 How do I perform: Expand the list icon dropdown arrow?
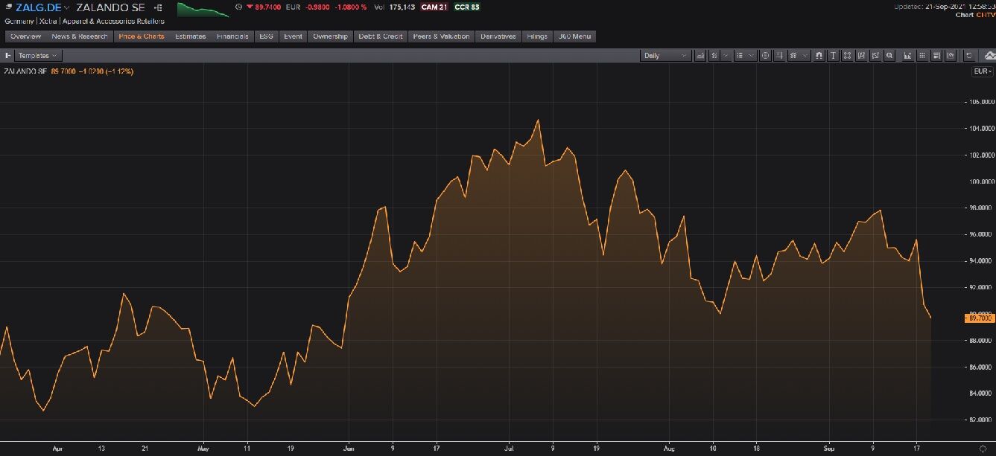(751, 56)
